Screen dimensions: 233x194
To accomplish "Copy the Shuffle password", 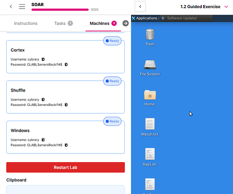I will [x=66, y=105].
